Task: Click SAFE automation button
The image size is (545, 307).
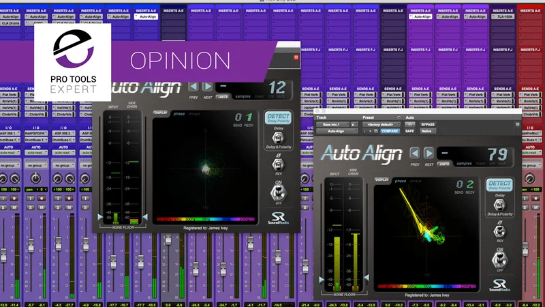Action: (x=409, y=131)
